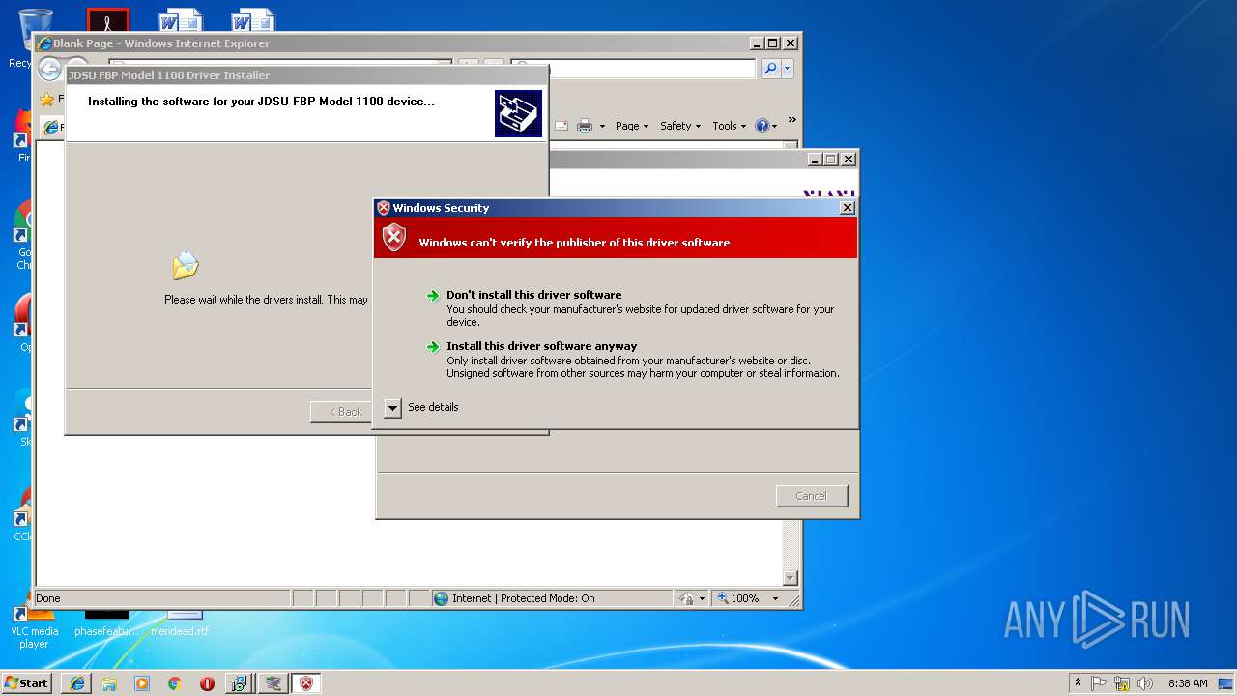
Task: Click the Internet Explorer search magnifier button
Action: [770, 69]
